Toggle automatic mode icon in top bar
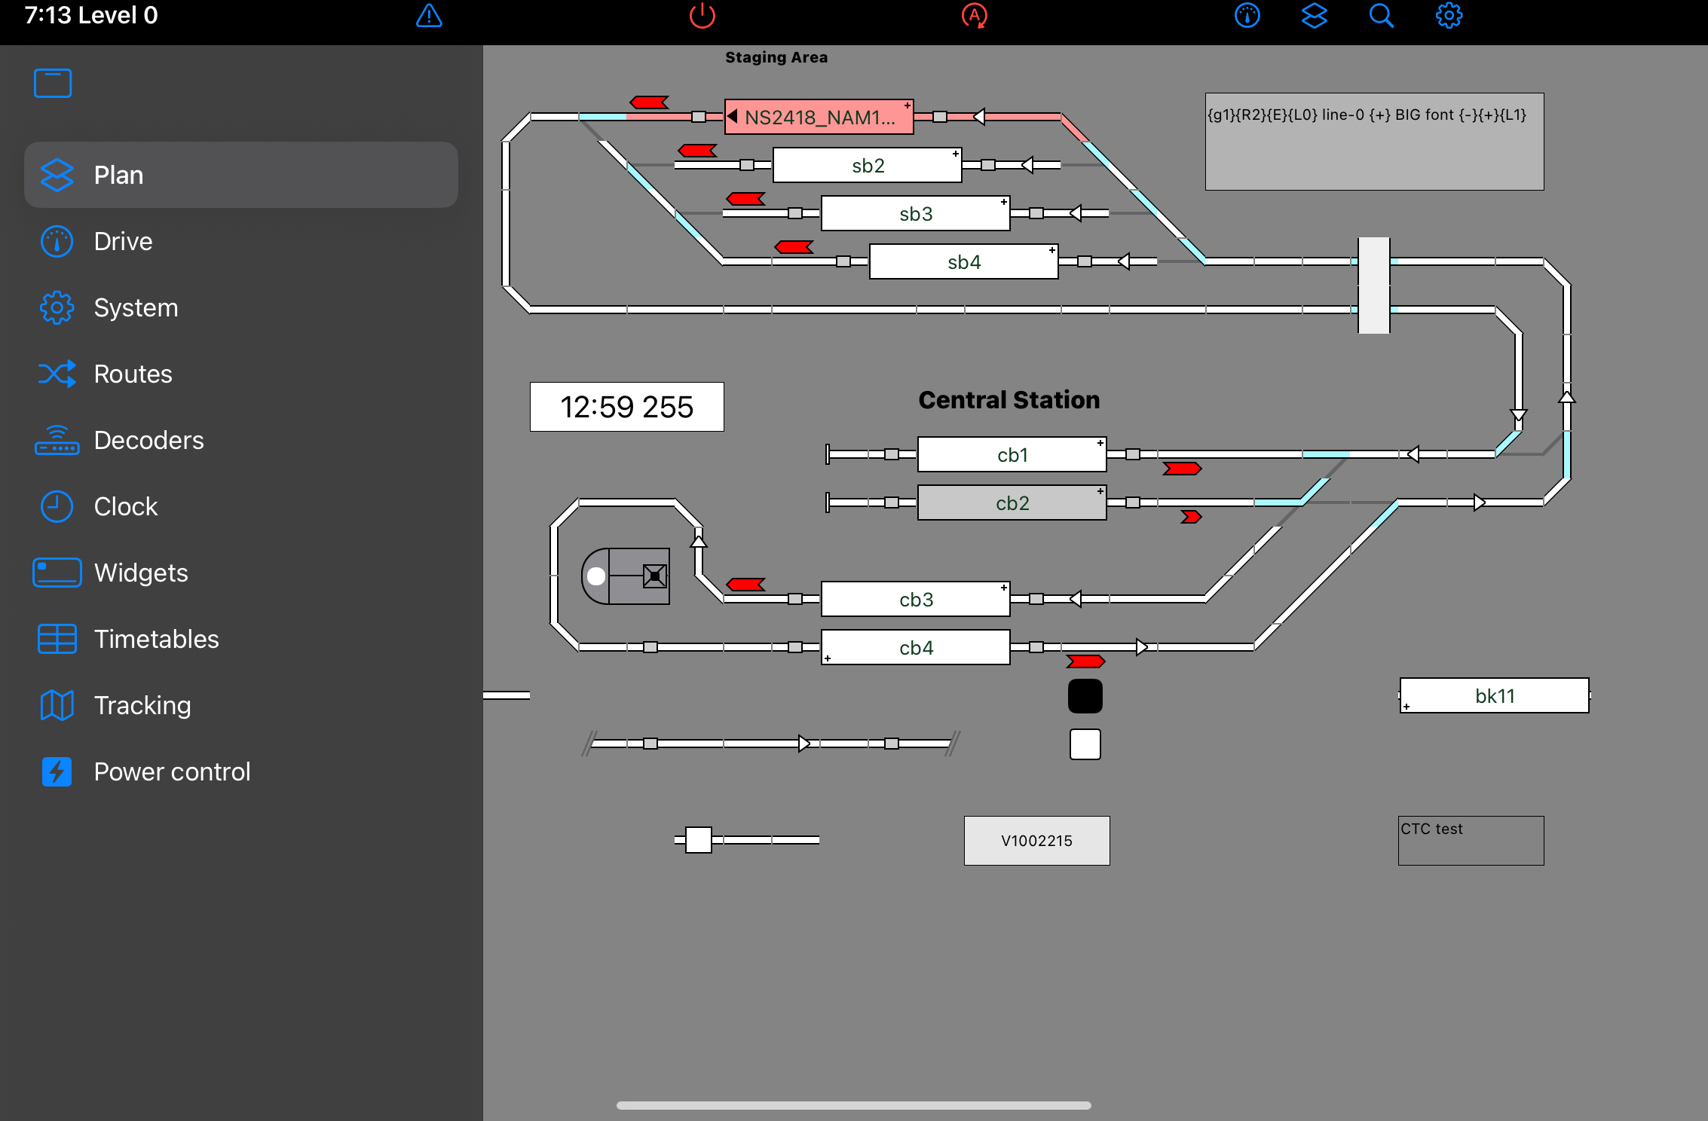The image size is (1708, 1121). coord(974,16)
